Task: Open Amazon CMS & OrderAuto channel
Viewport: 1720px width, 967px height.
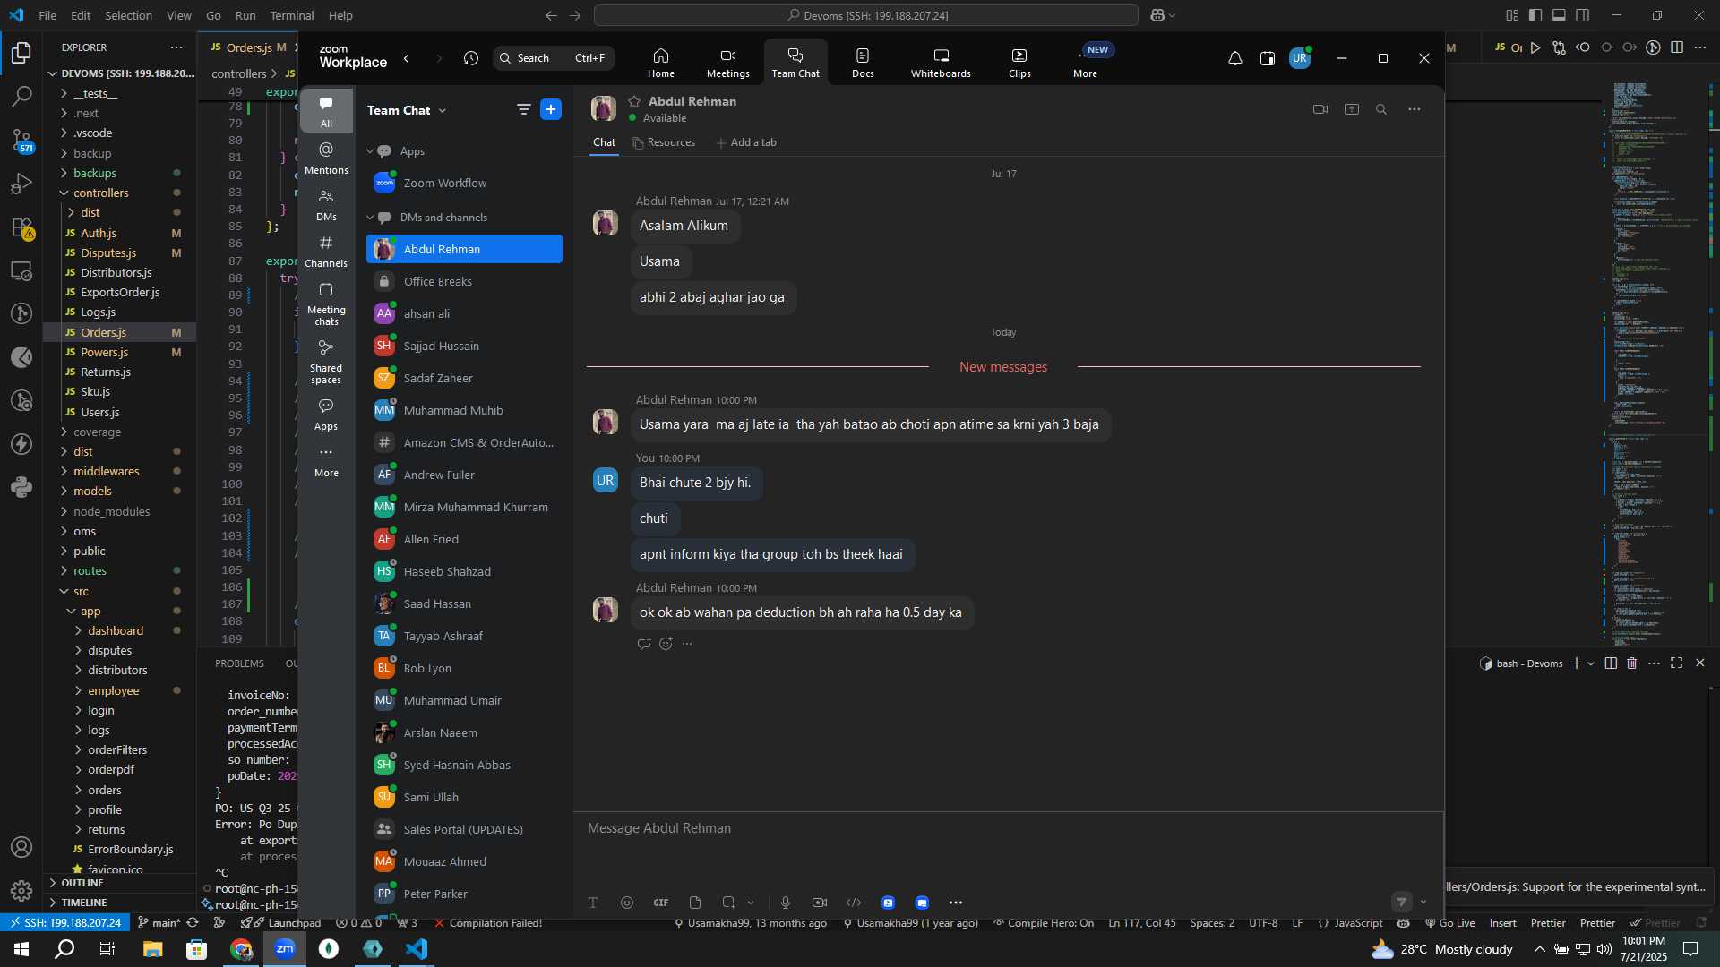Action: (x=464, y=442)
